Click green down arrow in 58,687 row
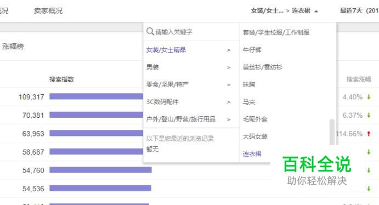379x205 pixels. (369, 152)
